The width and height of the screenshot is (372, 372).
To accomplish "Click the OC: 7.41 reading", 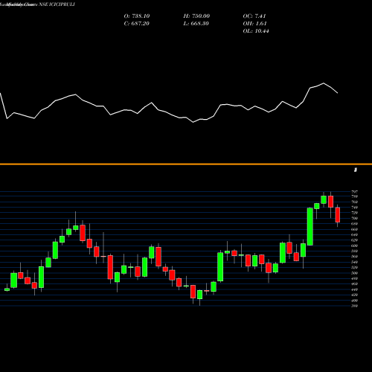I will [254, 16].
